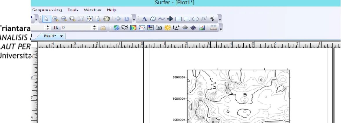Create a new Watershed Map
Screen dimensions: 341x123
pyautogui.click(x=185, y=28)
